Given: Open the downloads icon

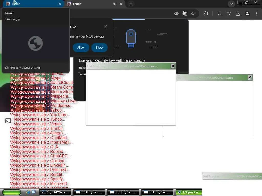Looking at the screenshot, I should (238, 14).
